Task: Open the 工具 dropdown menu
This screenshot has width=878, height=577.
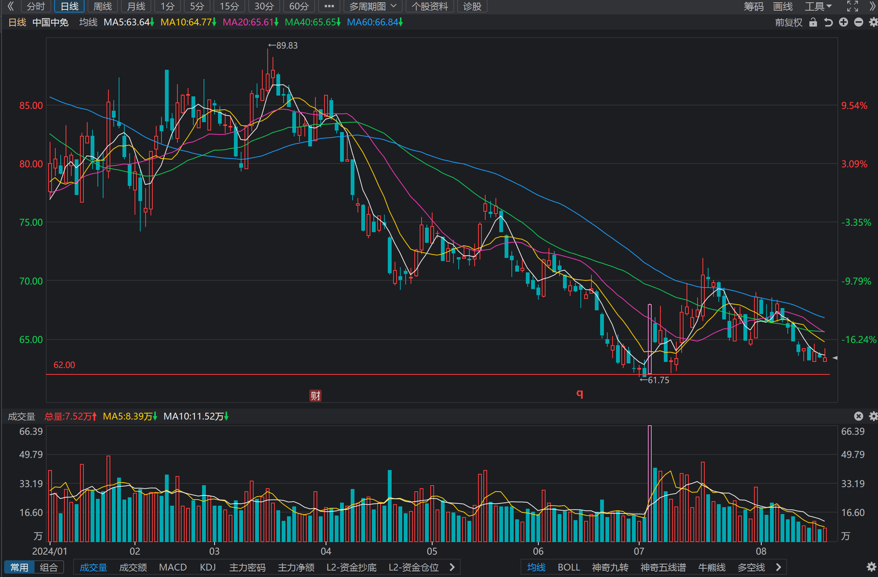Action: [818, 6]
